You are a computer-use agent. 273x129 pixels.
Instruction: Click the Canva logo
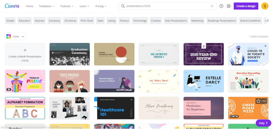pos(12,6)
